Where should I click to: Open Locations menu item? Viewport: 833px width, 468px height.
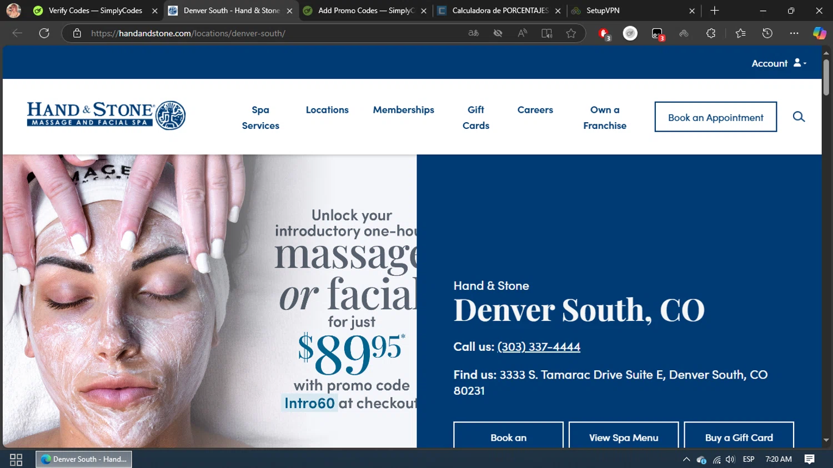point(327,110)
